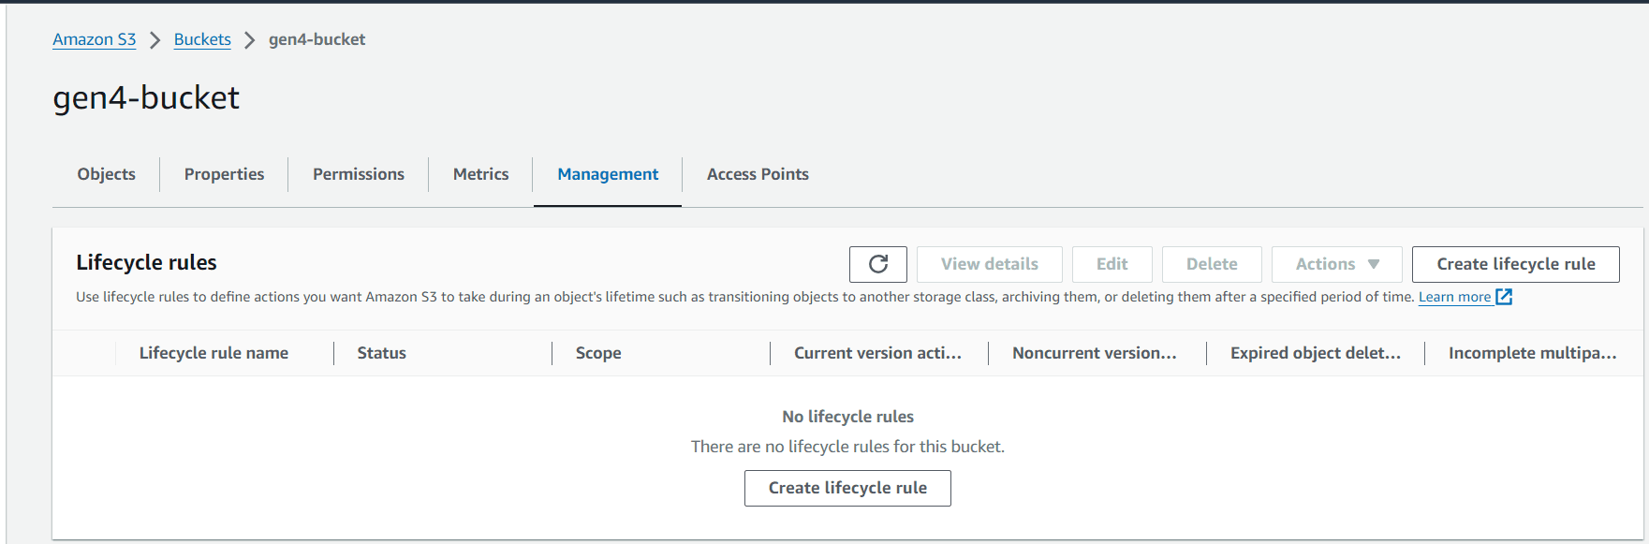Sort by Lifecycle rule name column
The image size is (1649, 544).
click(213, 353)
